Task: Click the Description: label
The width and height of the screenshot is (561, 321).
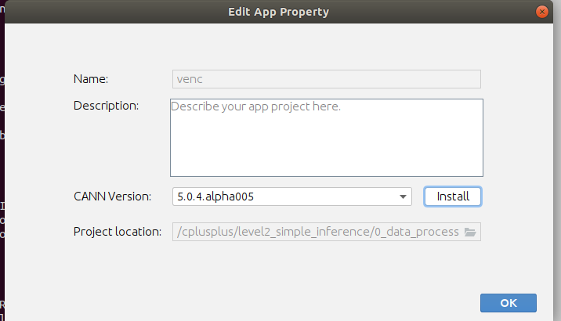Action: coord(106,105)
